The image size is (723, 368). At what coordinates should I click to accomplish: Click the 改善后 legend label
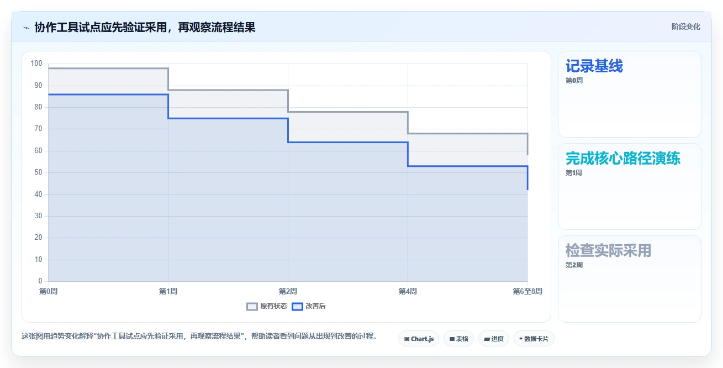click(x=315, y=307)
